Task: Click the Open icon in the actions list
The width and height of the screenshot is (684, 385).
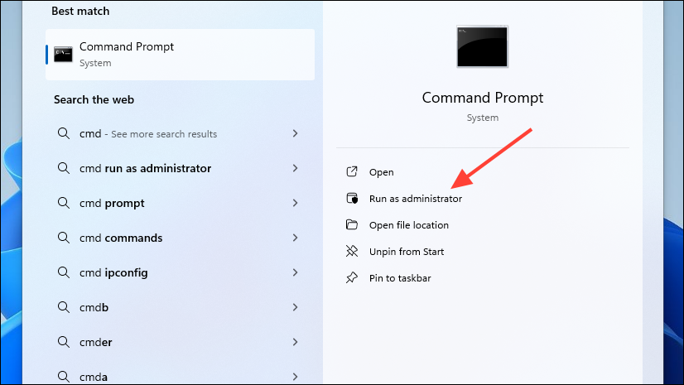Action: click(352, 171)
